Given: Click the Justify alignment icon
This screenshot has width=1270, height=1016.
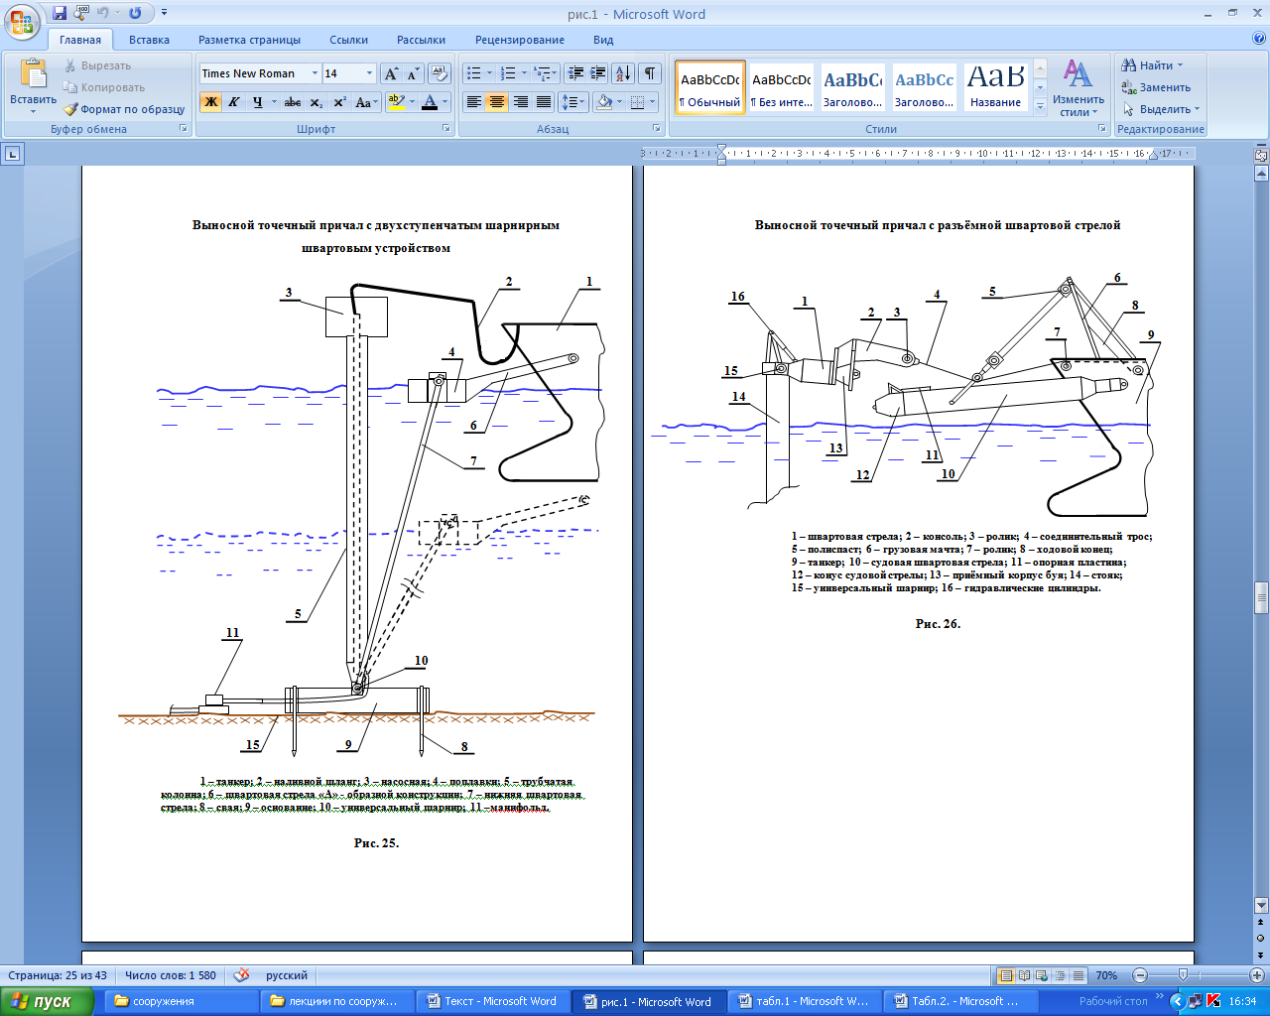Looking at the screenshot, I should (x=544, y=102).
